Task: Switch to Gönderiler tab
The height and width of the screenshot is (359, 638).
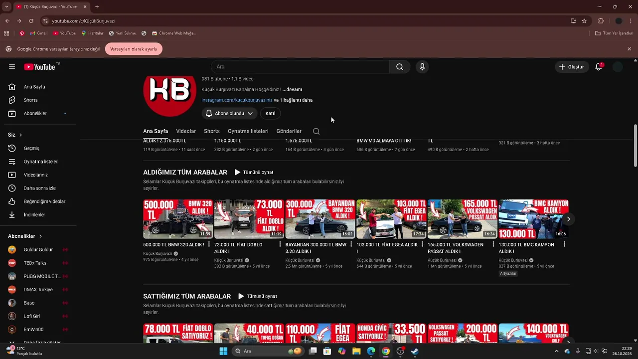Action: pos(289,131)
